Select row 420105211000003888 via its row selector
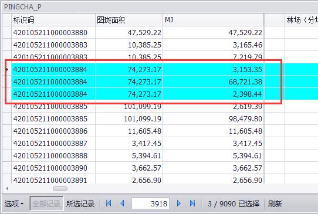The width and height of the screenshot is (318, 214). [7, 156]
